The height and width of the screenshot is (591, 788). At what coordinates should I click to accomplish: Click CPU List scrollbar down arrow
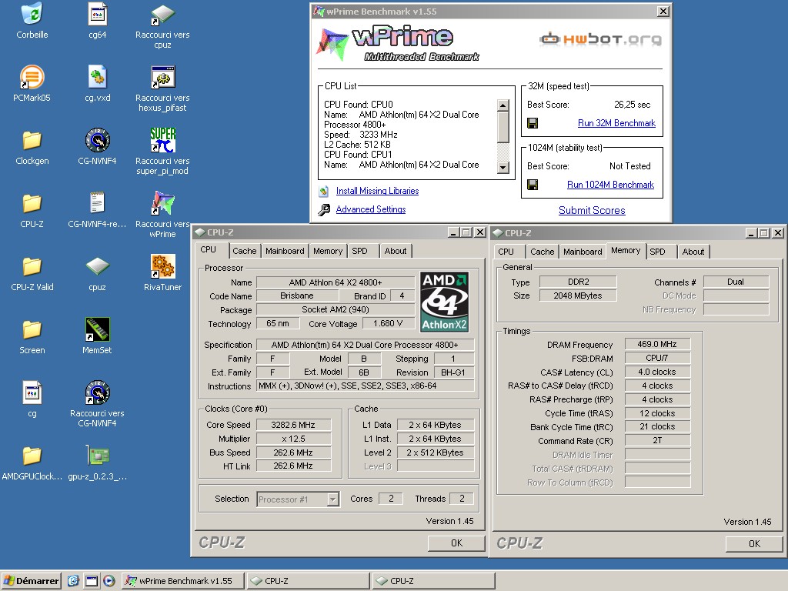pyautogui.click(x=503, y=167)
